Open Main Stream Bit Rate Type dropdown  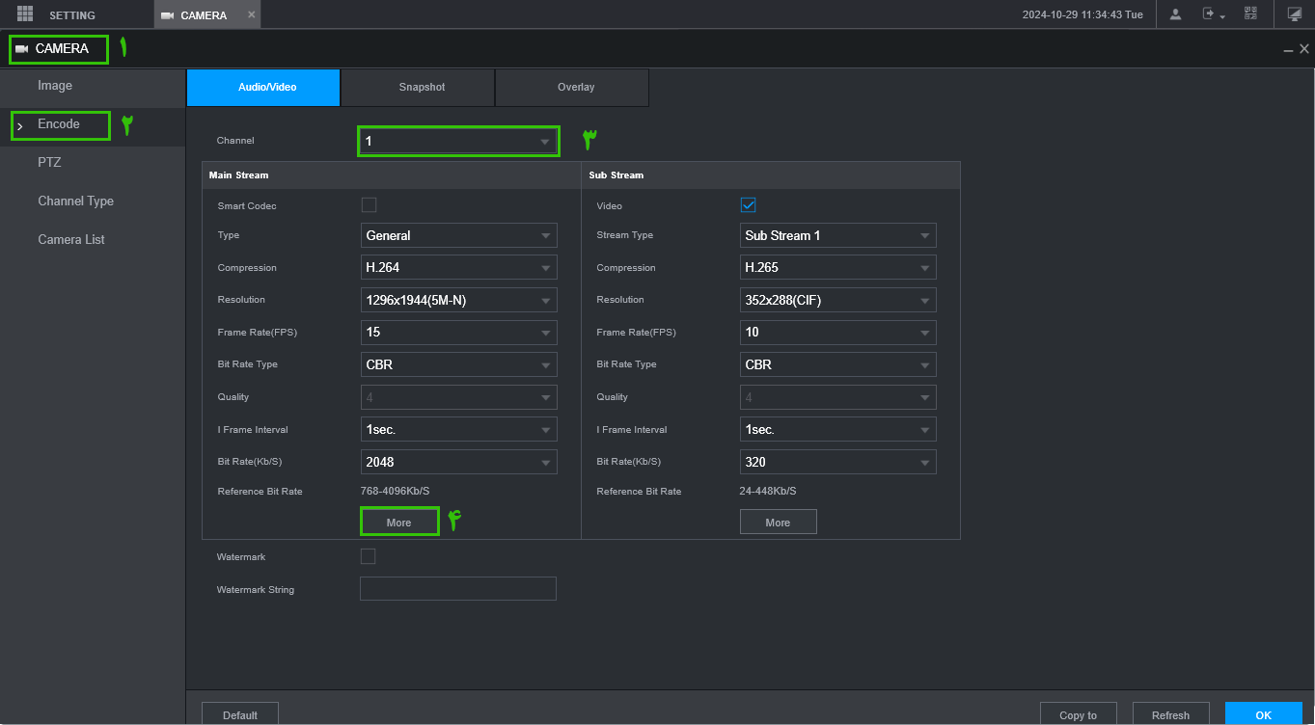point(458,364)
